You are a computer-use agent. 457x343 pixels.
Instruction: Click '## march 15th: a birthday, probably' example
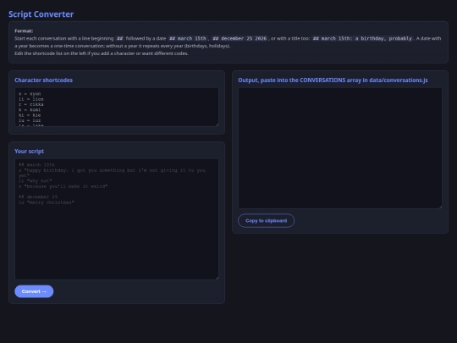(x=362, y=38)
